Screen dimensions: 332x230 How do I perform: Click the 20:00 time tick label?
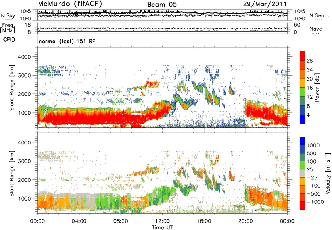coord(246,221)
